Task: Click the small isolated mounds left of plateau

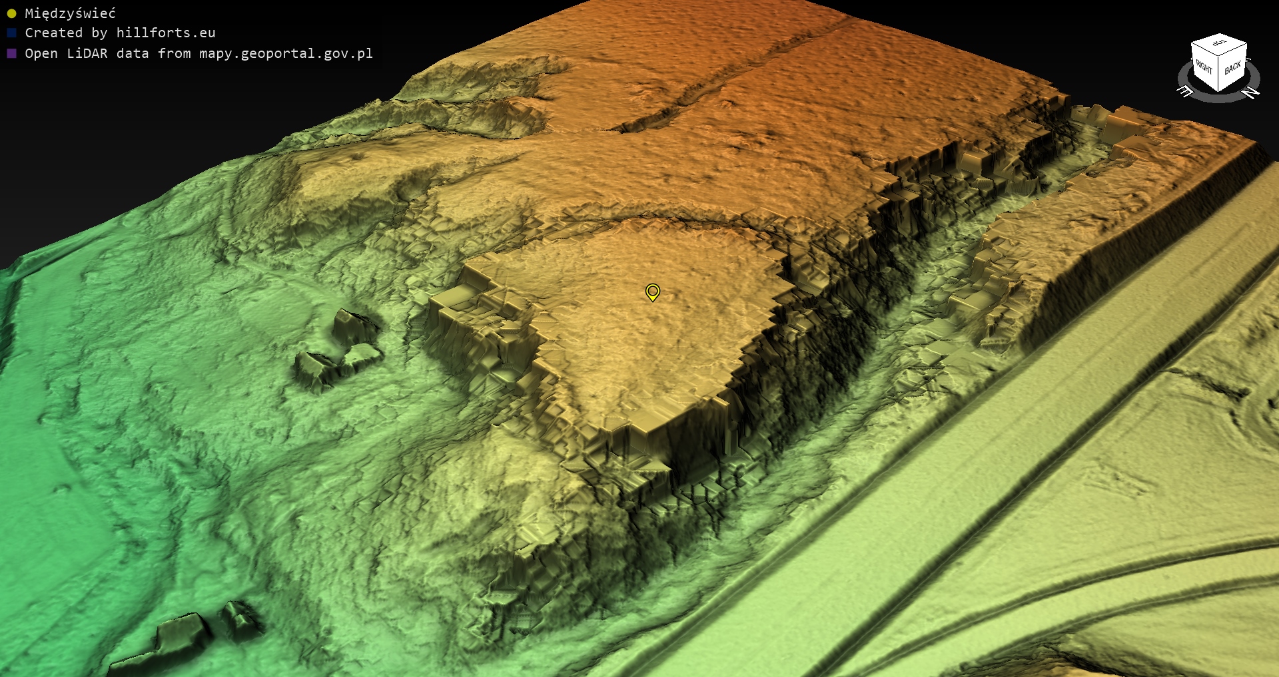Action: point(340,349)
